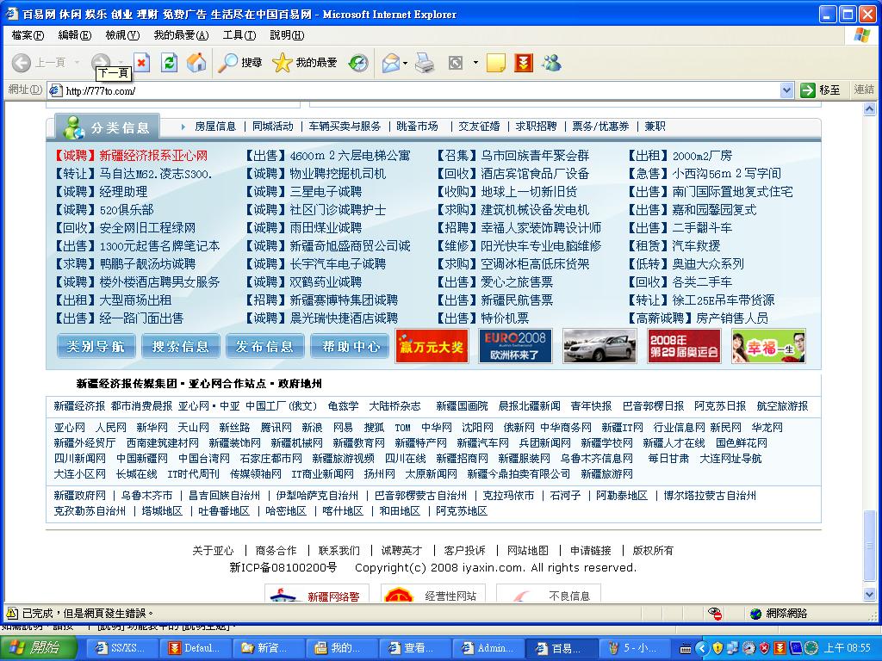Viewport: 882px width, 661px height.
Task: Click the 联系我们 footer link
Action: 339,550
